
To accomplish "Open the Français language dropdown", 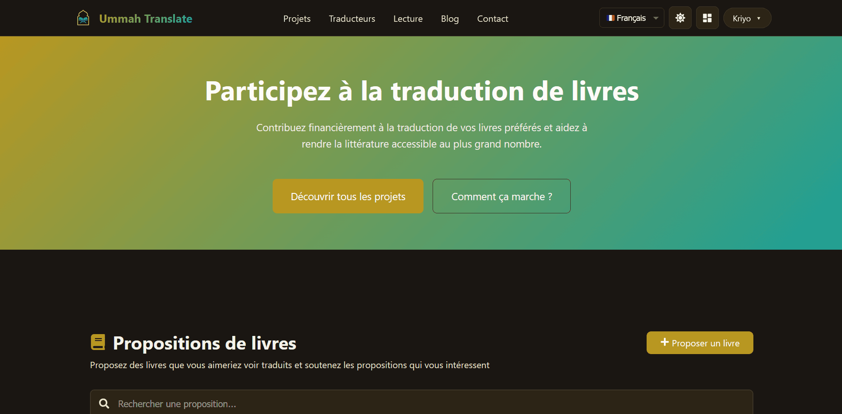I will (631, 18).
